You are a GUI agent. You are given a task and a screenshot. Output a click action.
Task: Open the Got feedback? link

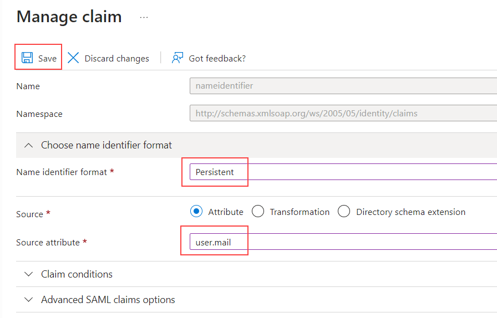217,58
